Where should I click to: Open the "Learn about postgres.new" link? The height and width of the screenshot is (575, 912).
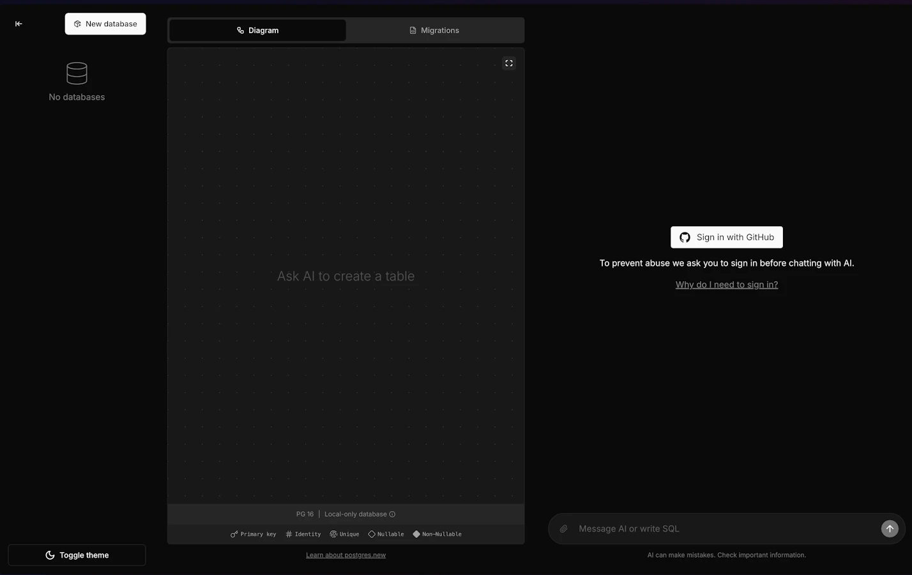click(346, 555)
